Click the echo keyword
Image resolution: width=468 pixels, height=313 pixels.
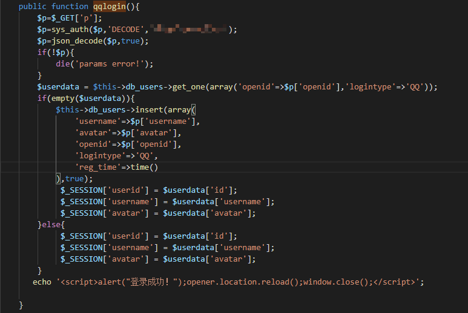[42, 282]
